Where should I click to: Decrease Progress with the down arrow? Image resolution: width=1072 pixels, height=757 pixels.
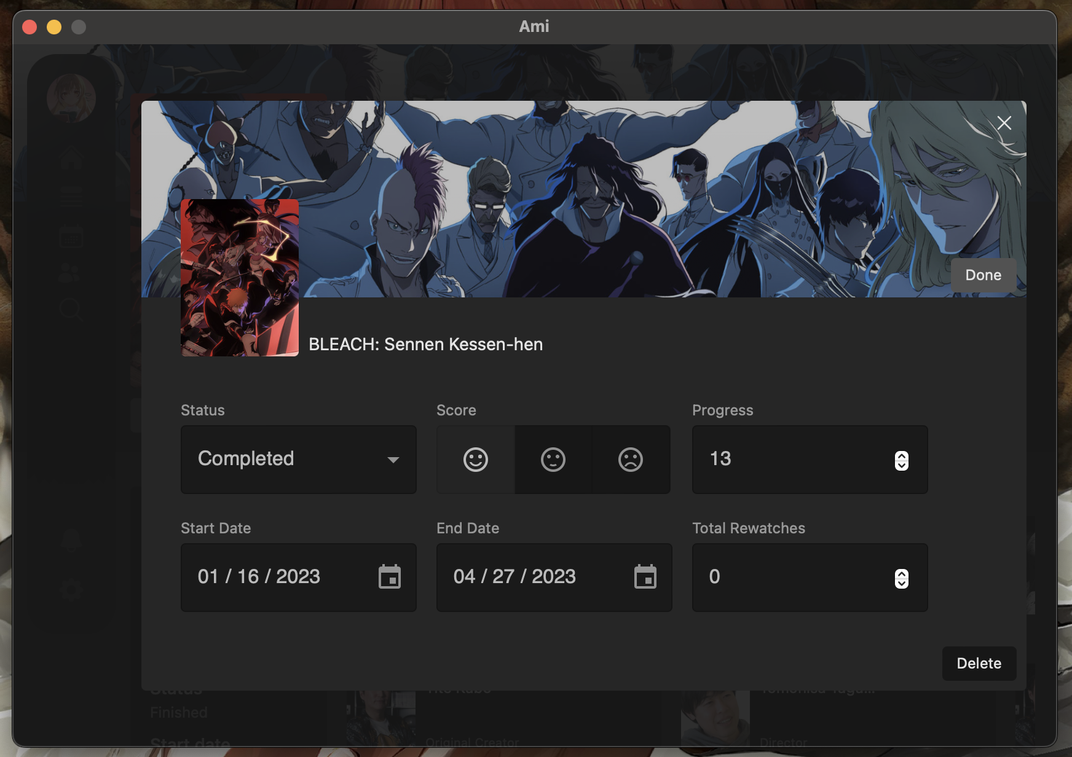[902, 465]
